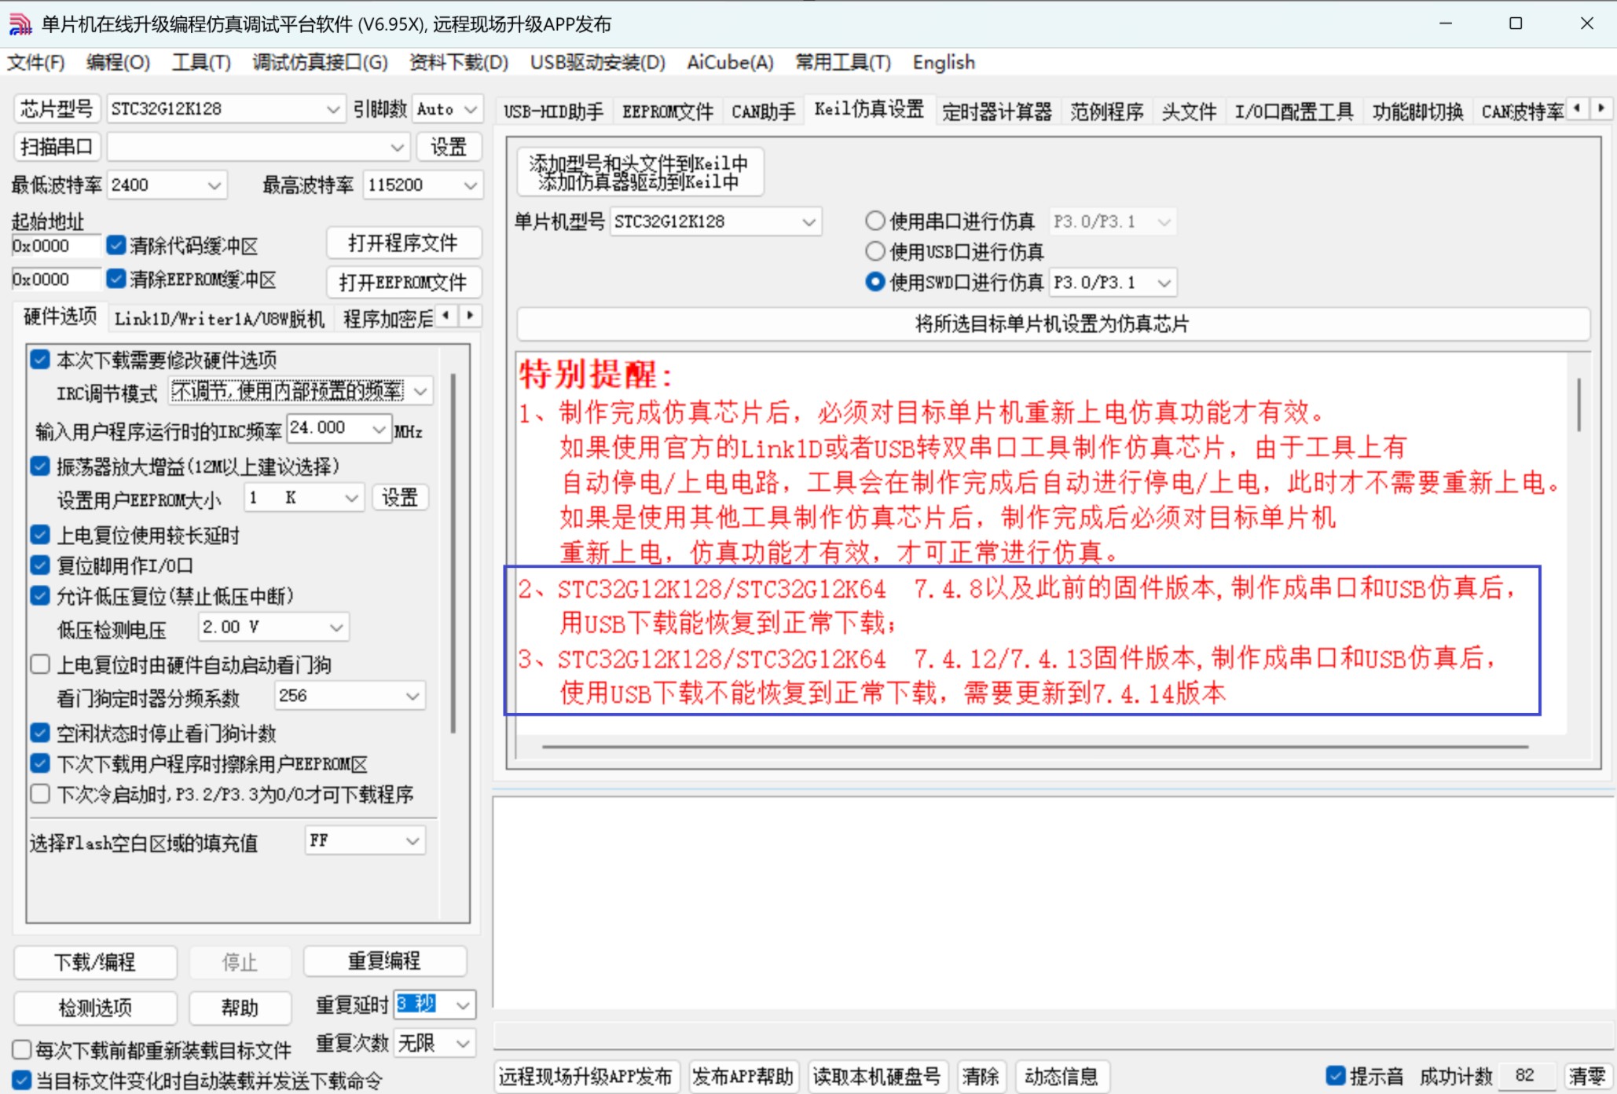Open 调试仿真接口(G) menu
The image size is (1617, 1094).
(320, 62)
